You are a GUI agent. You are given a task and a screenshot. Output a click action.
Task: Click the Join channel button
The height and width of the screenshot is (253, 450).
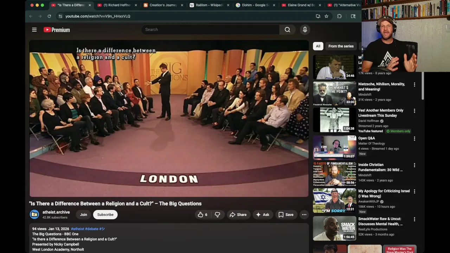tap(83, 215)
